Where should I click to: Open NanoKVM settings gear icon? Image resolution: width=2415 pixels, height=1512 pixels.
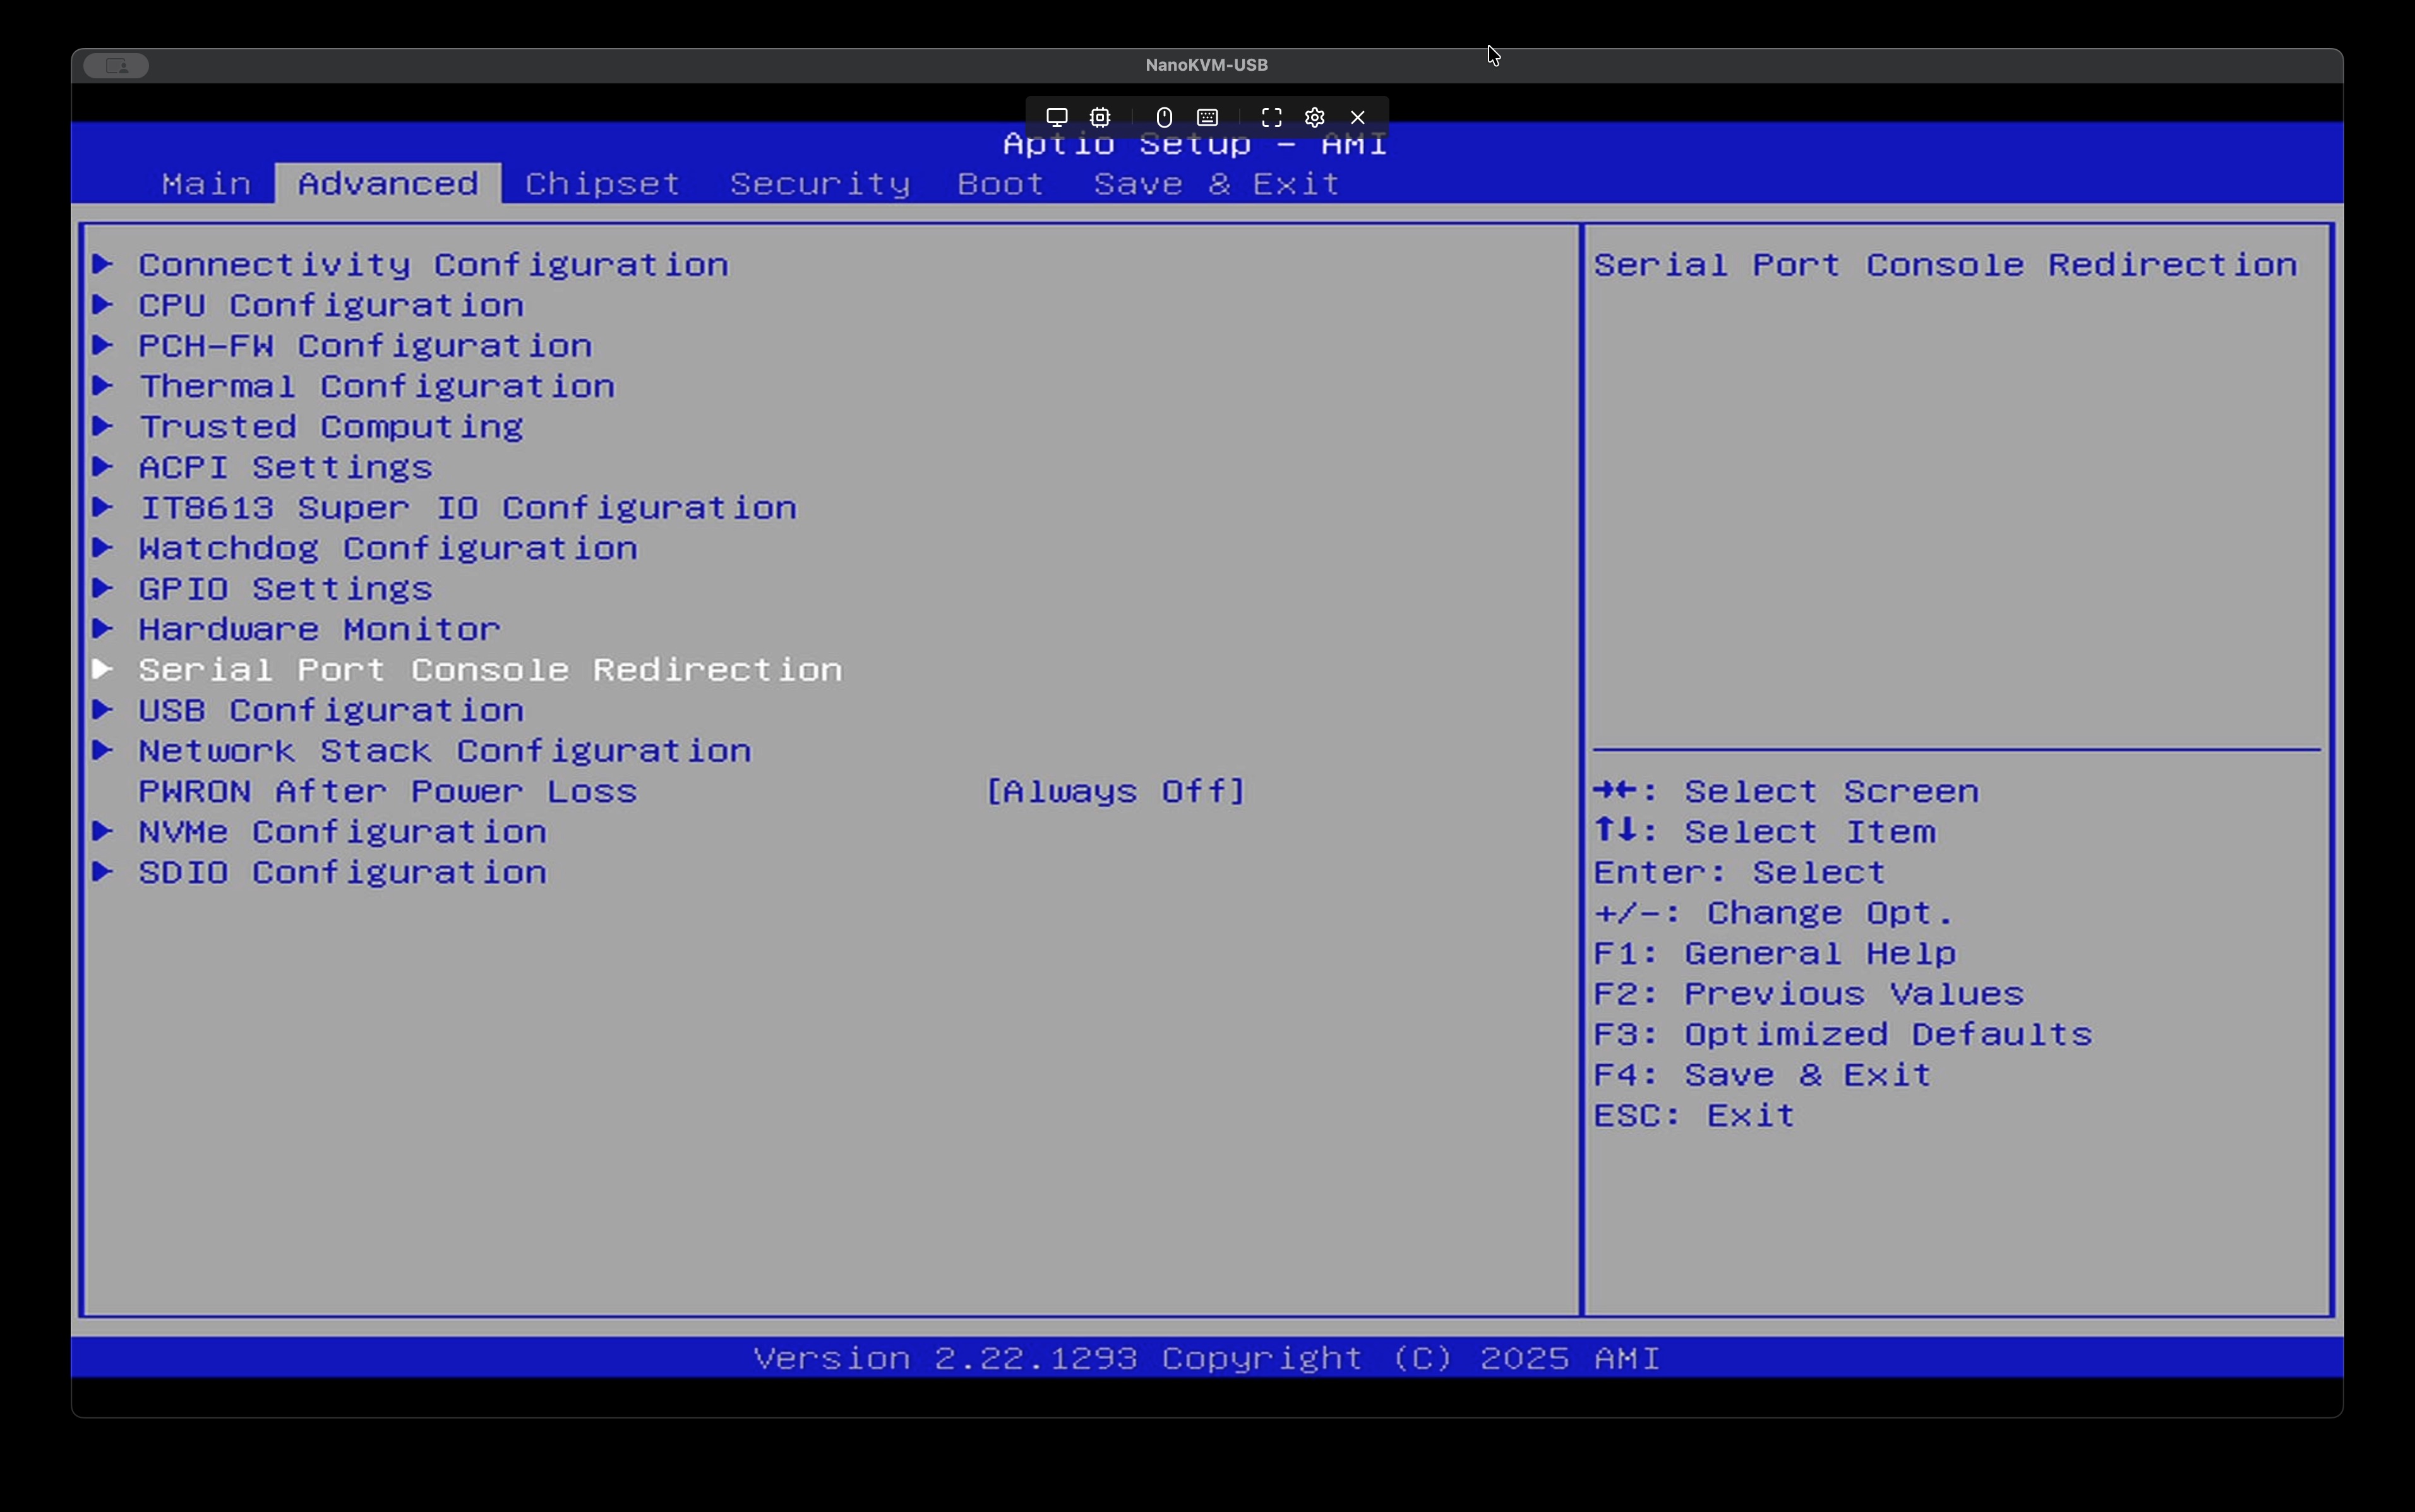pos(1315,117)
